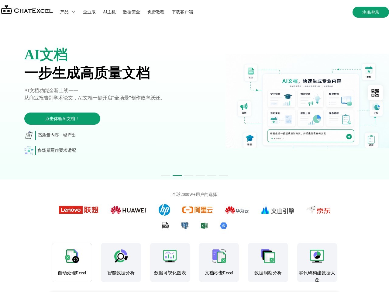Viewport: 389px width, 292px height.
Task: Open the 数据安全 nav item
Action: coord(132,12)
